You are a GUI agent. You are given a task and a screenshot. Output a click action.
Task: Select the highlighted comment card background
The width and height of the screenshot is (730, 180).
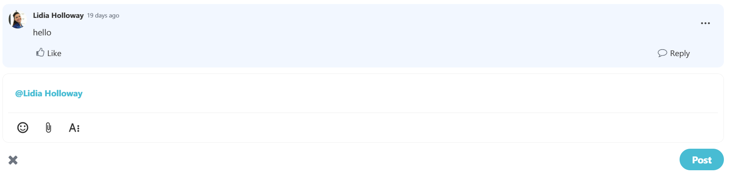363,36
